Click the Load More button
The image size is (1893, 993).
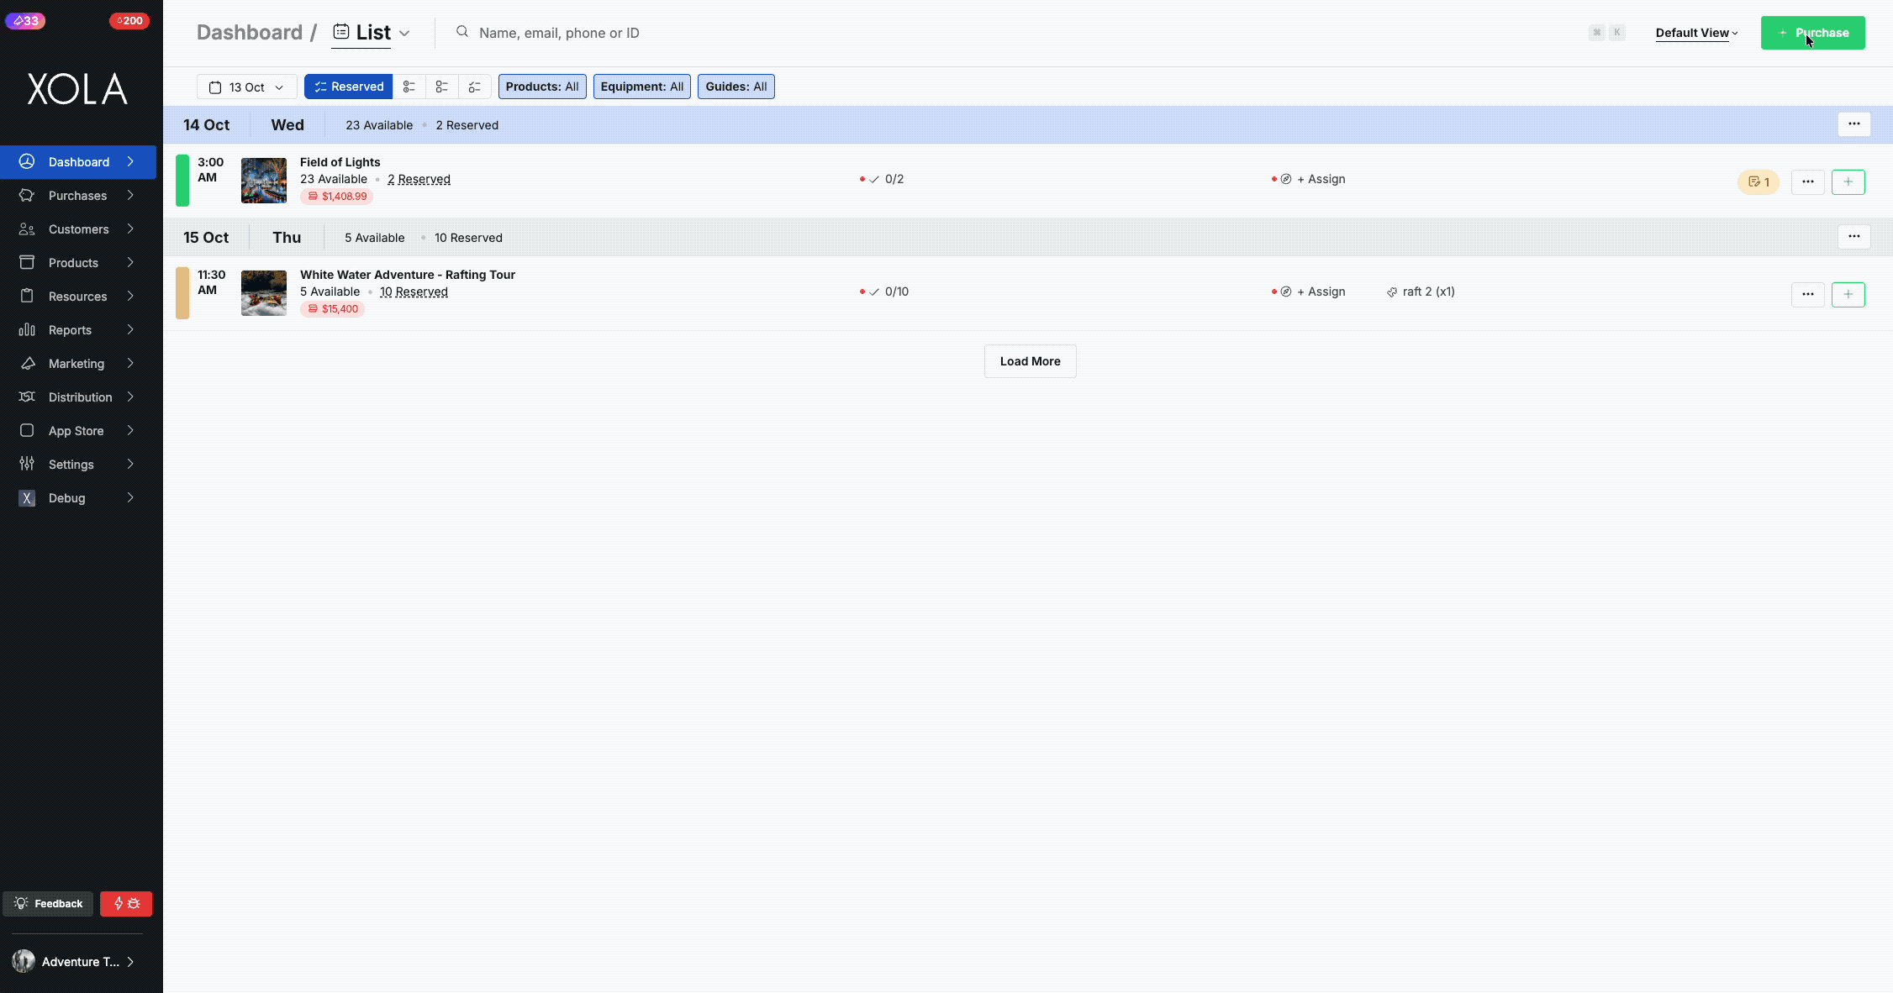tap(1030, 361)
